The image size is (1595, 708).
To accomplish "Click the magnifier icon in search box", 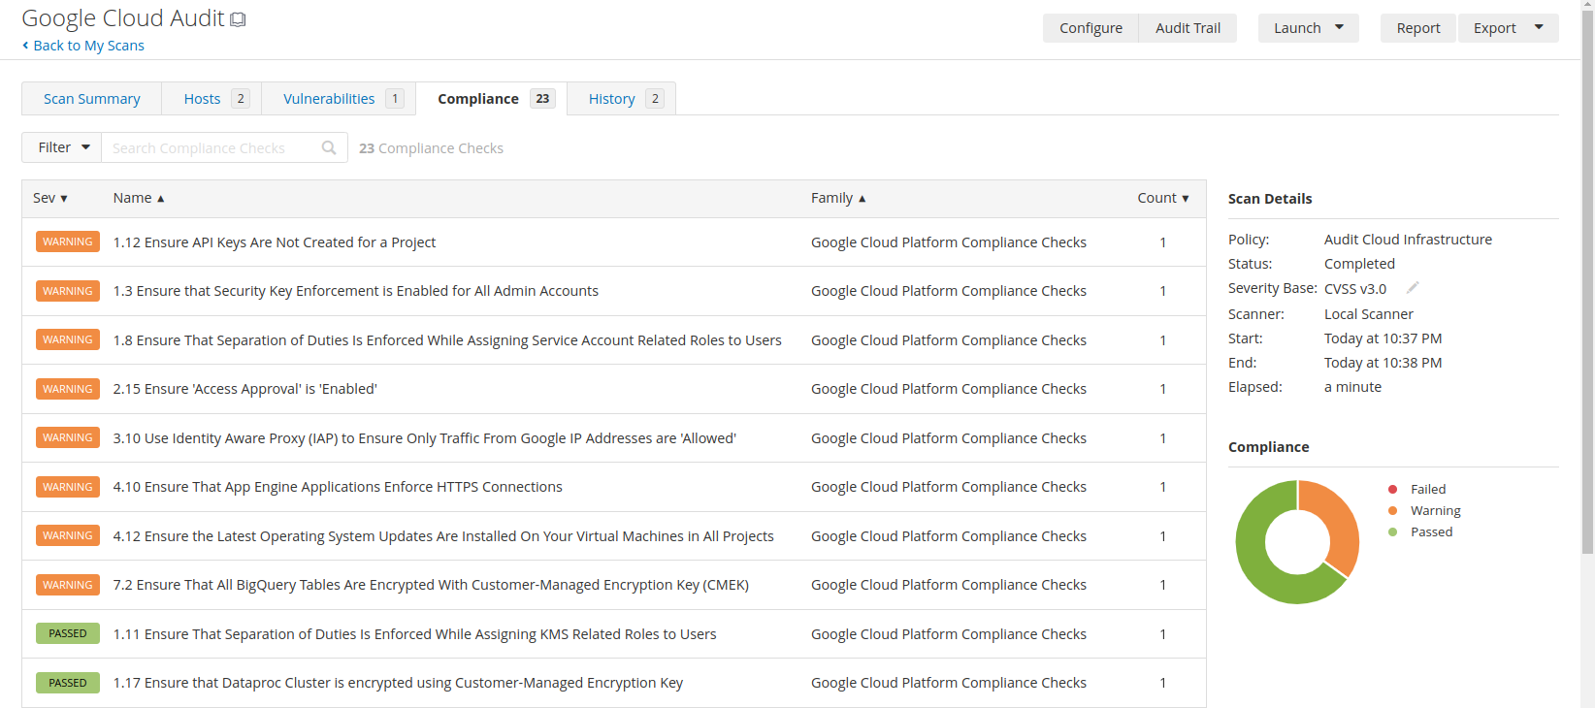I will [x=329, y=147].
